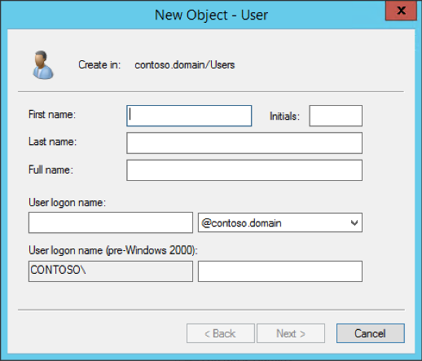Click the User logon name input
This screenshot has height=361, width=422.
(x=111, y=222)
